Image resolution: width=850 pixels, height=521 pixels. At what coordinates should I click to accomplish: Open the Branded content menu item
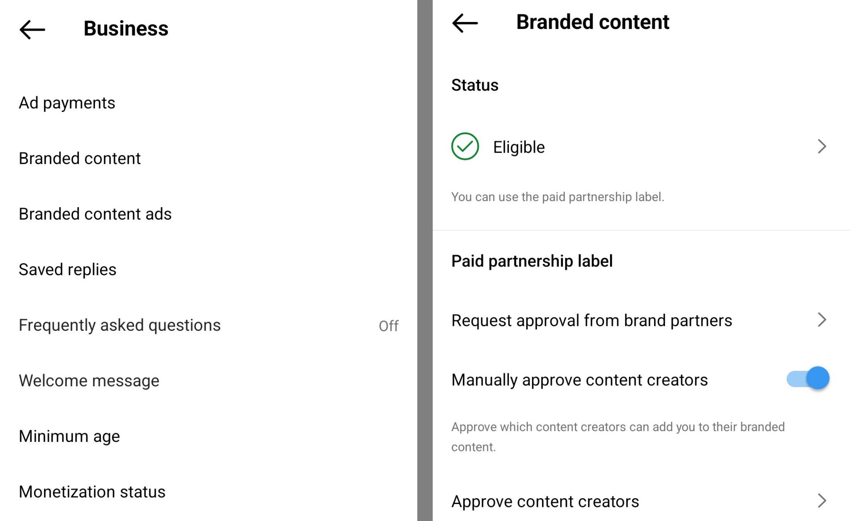pos(79,158)
